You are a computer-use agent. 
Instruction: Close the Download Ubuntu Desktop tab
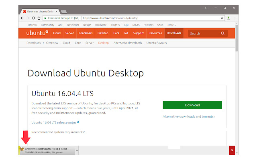click(56, 12)
